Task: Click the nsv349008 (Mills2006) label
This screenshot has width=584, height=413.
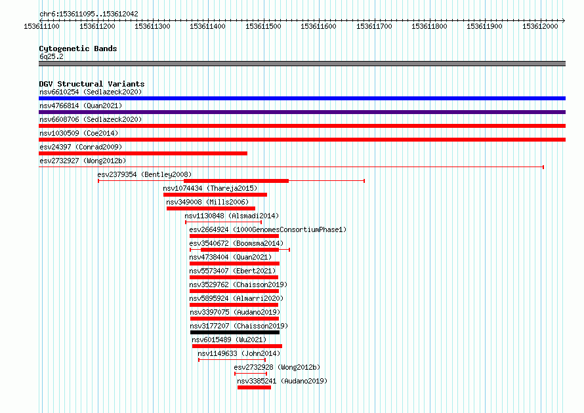Action: (207, 202)
